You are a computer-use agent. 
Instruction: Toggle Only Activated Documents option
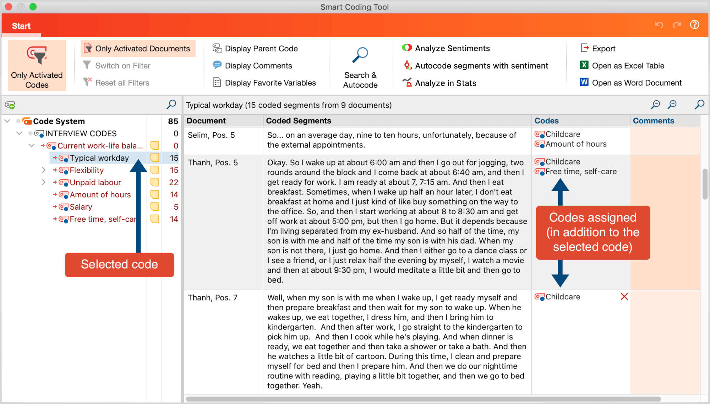138,49
